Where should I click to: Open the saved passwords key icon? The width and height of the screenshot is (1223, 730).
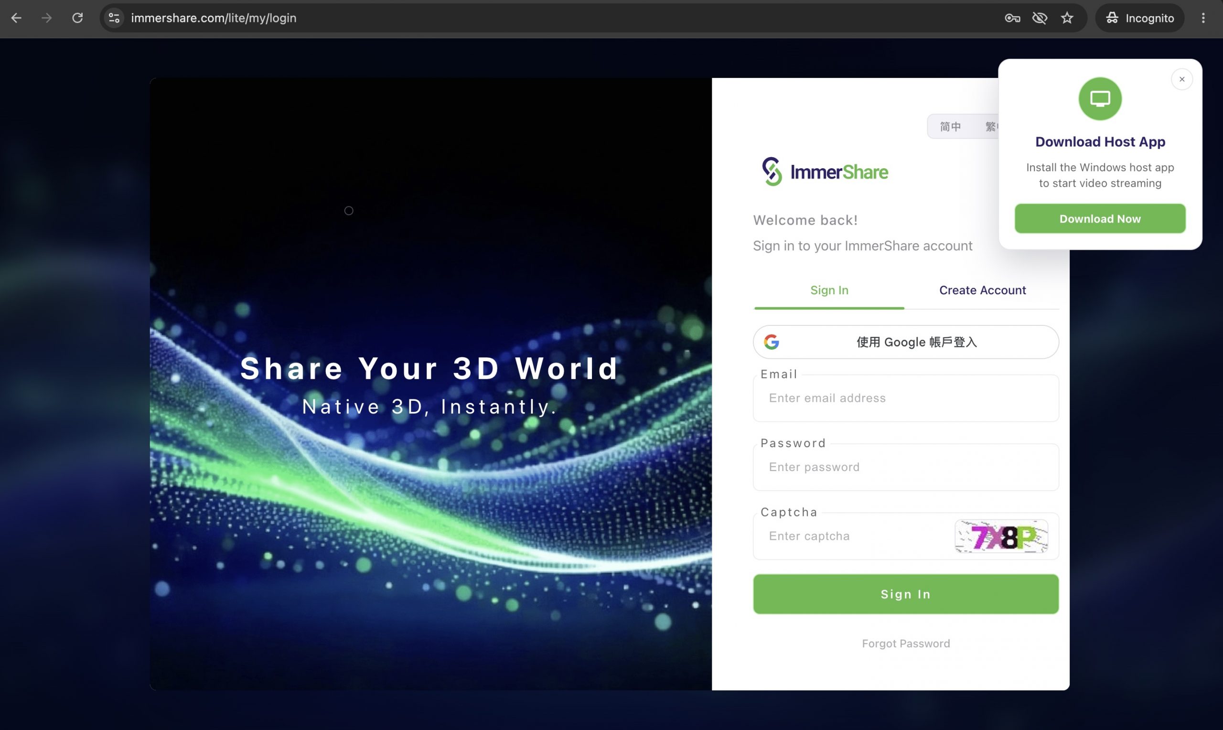pyautogui.click(x=1012, y=18)
